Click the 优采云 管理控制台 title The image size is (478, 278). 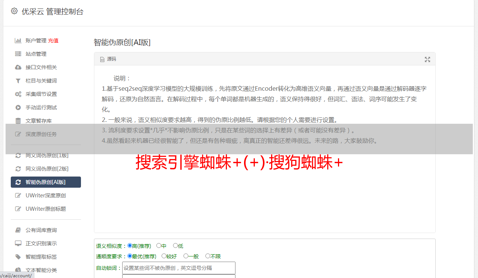tap(52, 12)
